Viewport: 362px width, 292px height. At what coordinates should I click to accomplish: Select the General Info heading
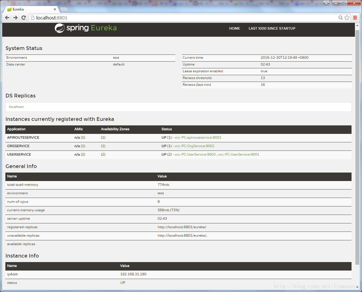point(21,166)
